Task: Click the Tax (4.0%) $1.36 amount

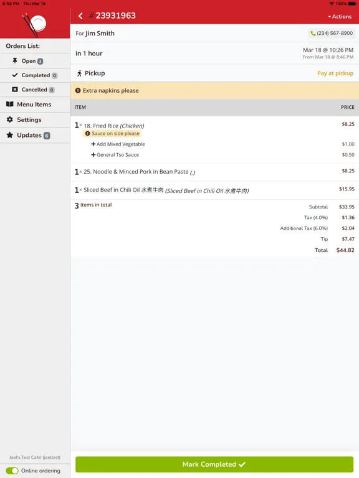Action: point(348,218)
